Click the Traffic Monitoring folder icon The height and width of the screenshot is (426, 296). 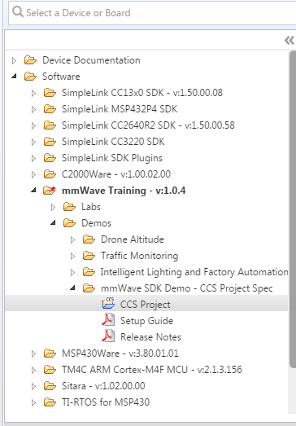tap(89, 256)
